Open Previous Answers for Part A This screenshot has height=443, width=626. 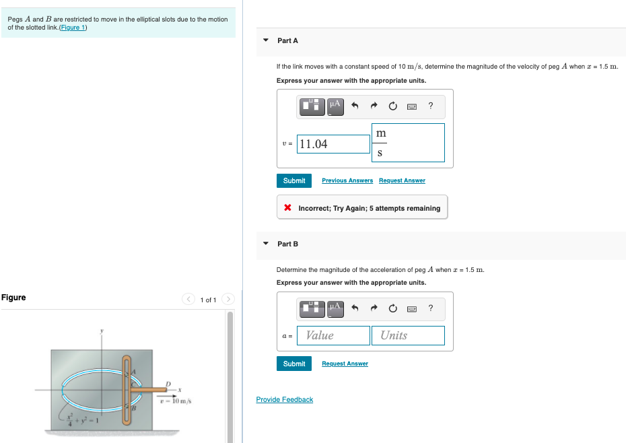click(347, 180)
